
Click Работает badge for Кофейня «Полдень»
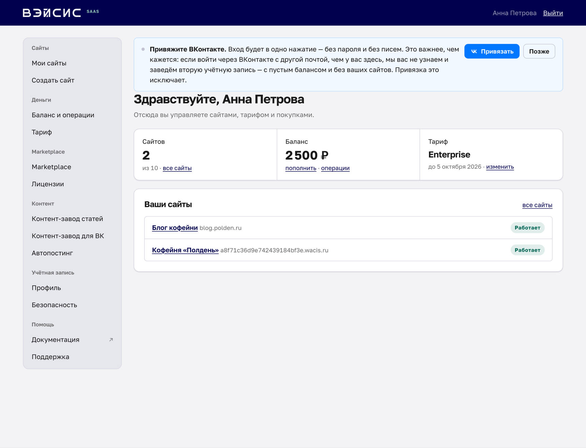tap(527, 250)
